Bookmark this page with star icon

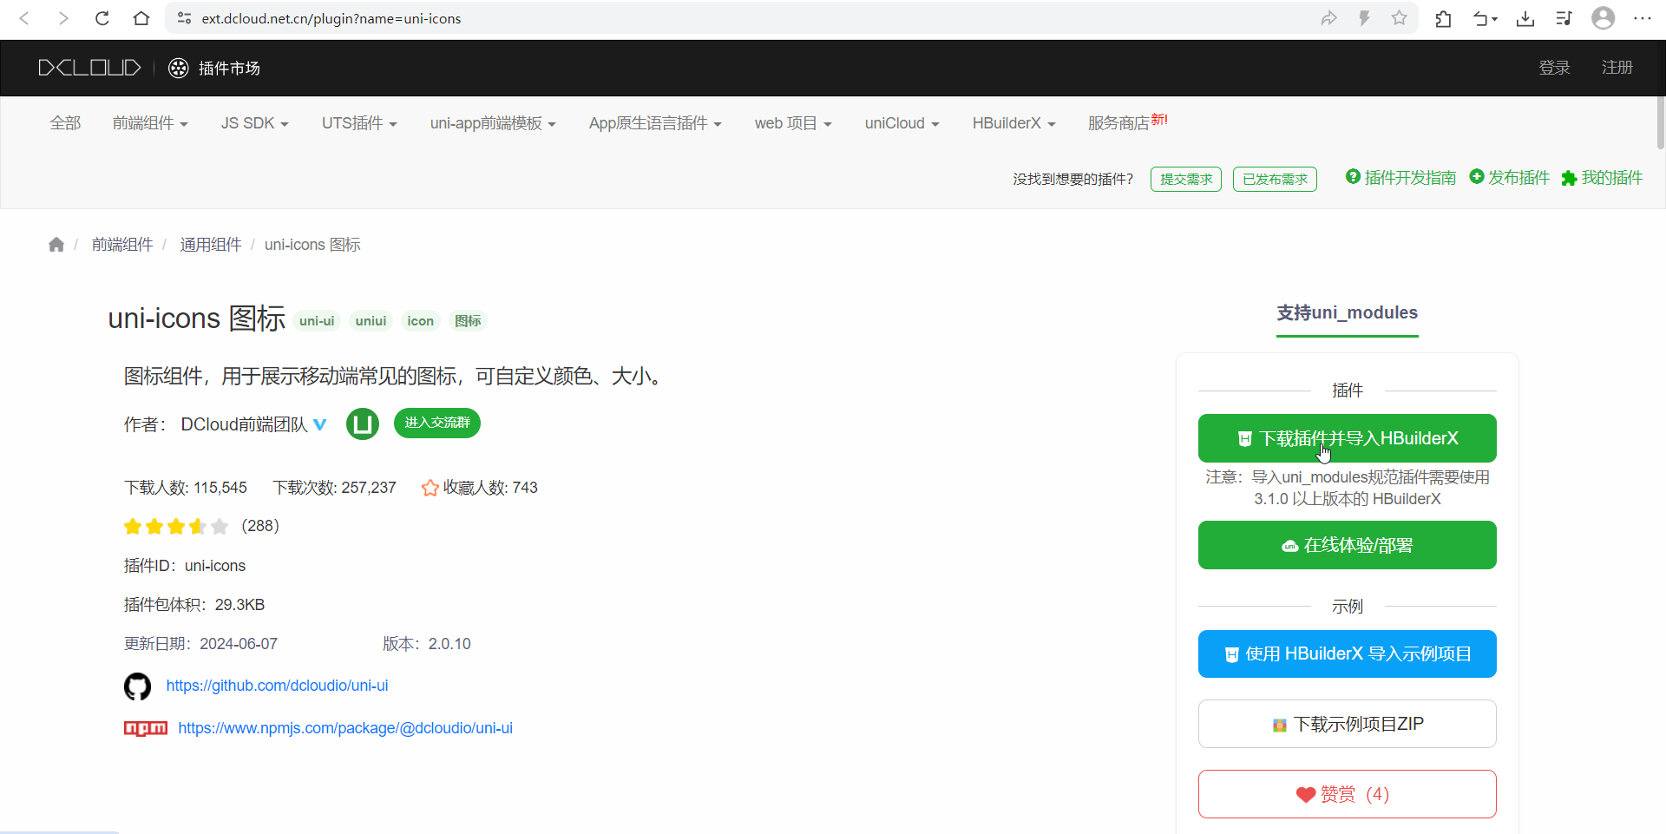coord(1399,18)
